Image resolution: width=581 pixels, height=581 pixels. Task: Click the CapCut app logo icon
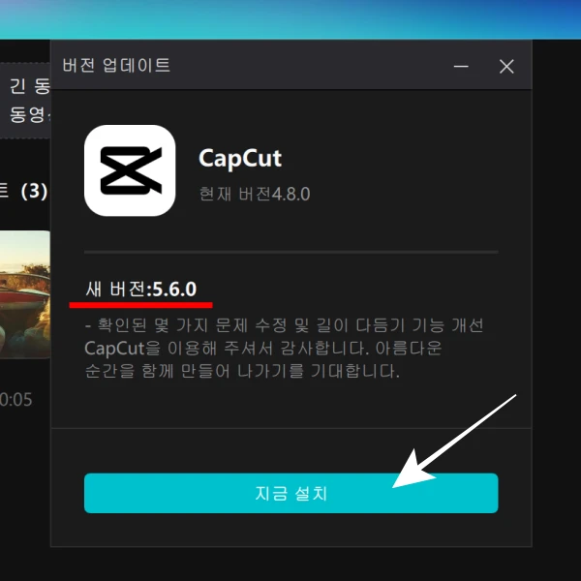130,170
